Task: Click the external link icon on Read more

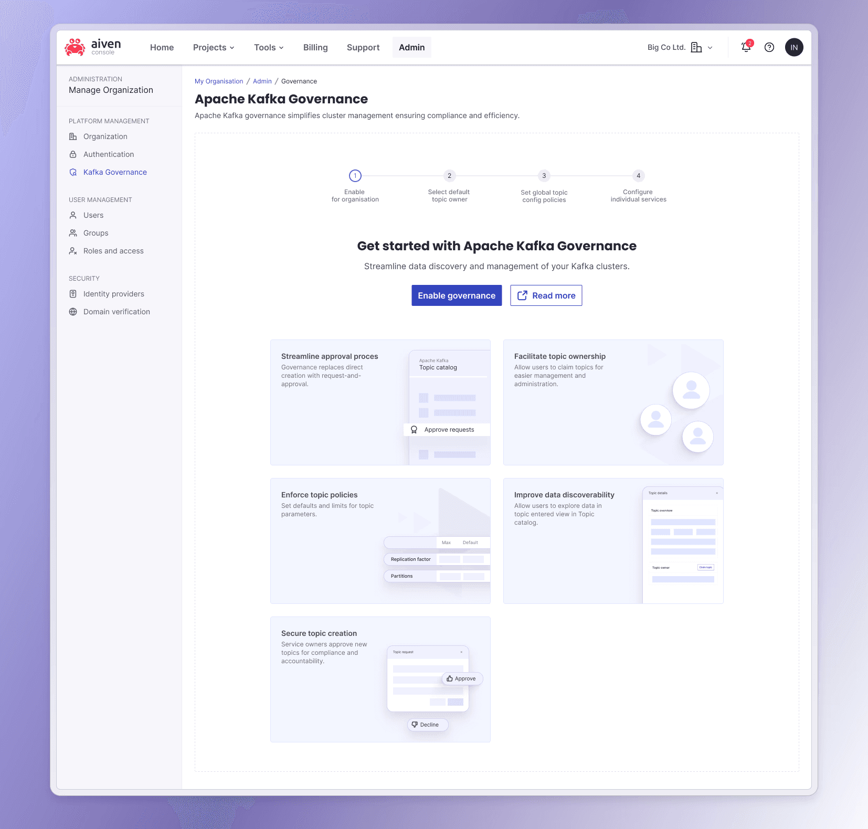Action: point(522,295)
